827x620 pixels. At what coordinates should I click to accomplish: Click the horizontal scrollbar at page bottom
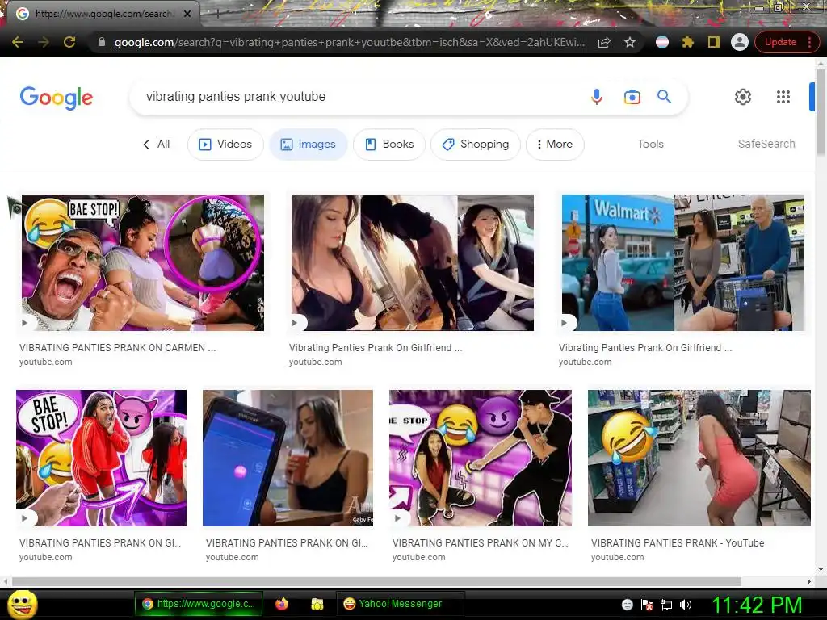point(376,581)
